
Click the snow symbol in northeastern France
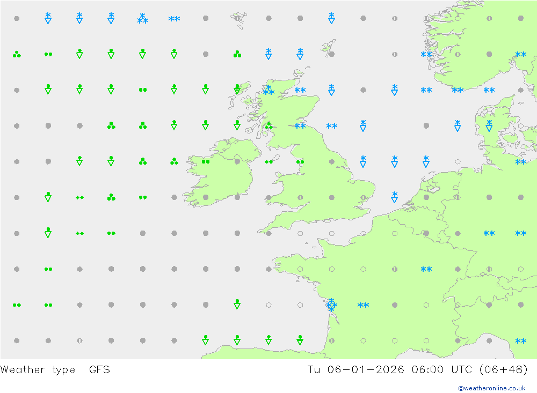(426, 270)
